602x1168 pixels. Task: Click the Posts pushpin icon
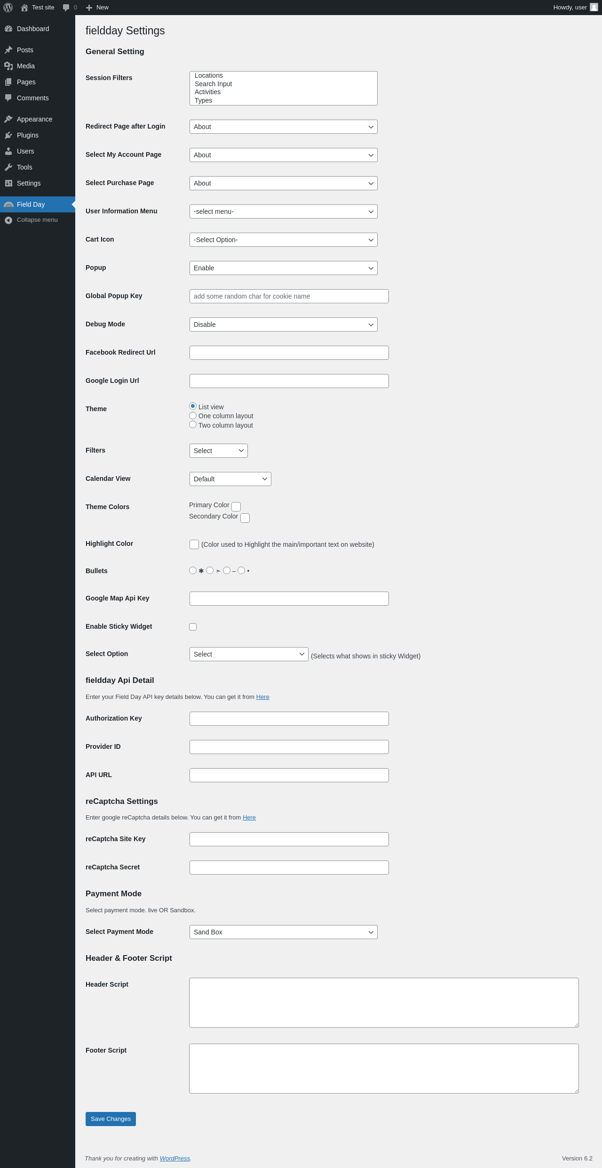(x=8, y=50)
